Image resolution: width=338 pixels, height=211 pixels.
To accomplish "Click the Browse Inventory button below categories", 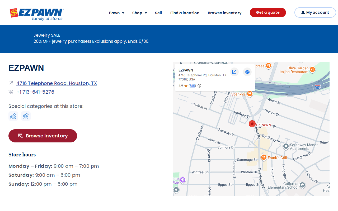I will click(x=43, y=136).
